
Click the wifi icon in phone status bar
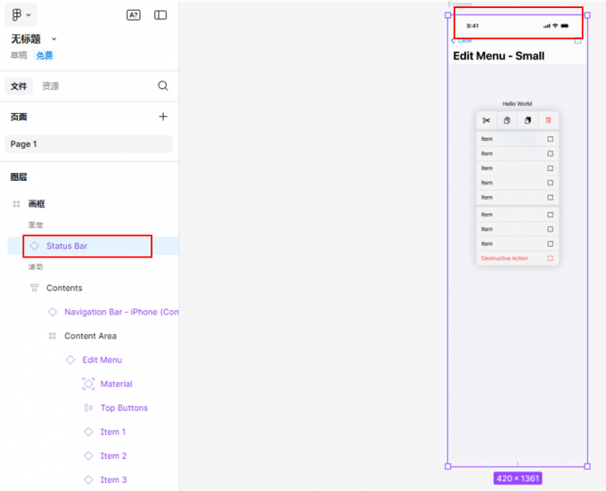click(555, 26)
